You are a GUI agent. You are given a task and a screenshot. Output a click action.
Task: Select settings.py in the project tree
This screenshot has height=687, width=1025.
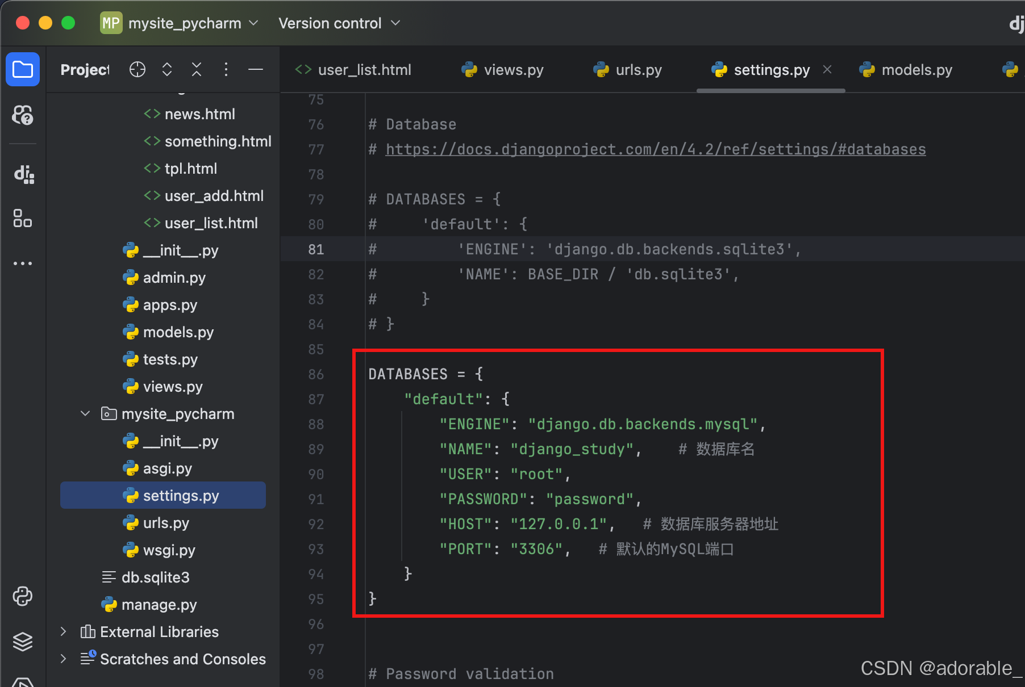tap(163, 495)
